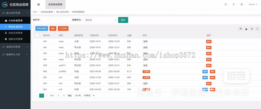The height and width of the screenshot is (109, 261).
Task: Click 缴费 for row 201 水费 450
Action: 205,77
